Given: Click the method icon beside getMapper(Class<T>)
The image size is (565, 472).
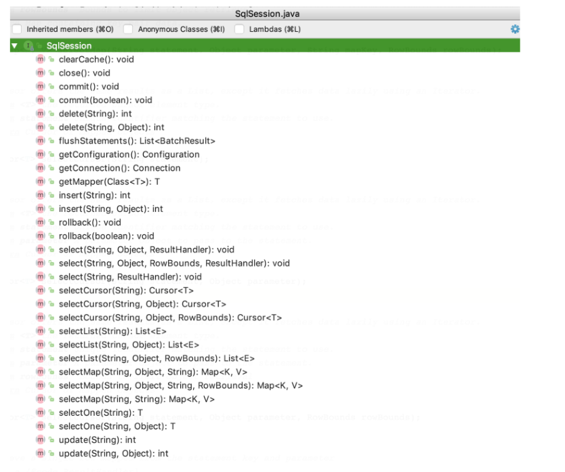Looking at the screenshot, I should (39, 181).
